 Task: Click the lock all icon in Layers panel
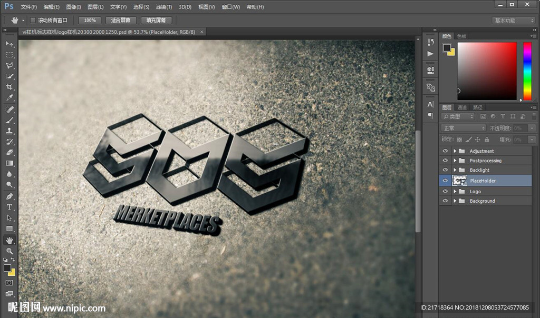pyautogui.click(x=487, y=140)
